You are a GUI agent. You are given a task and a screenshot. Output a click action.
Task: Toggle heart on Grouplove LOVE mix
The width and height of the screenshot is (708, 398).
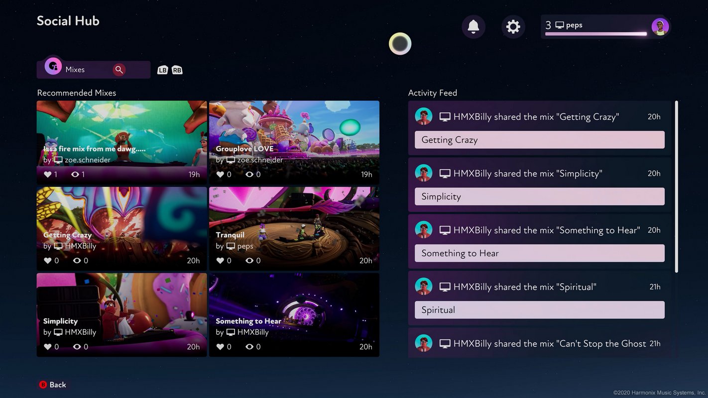221,175
